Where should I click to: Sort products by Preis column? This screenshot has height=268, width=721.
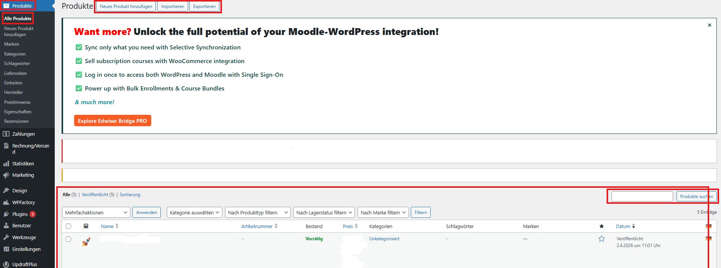350,226
